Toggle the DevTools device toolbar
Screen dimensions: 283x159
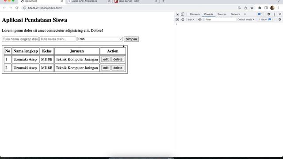[x=183, y=14]
